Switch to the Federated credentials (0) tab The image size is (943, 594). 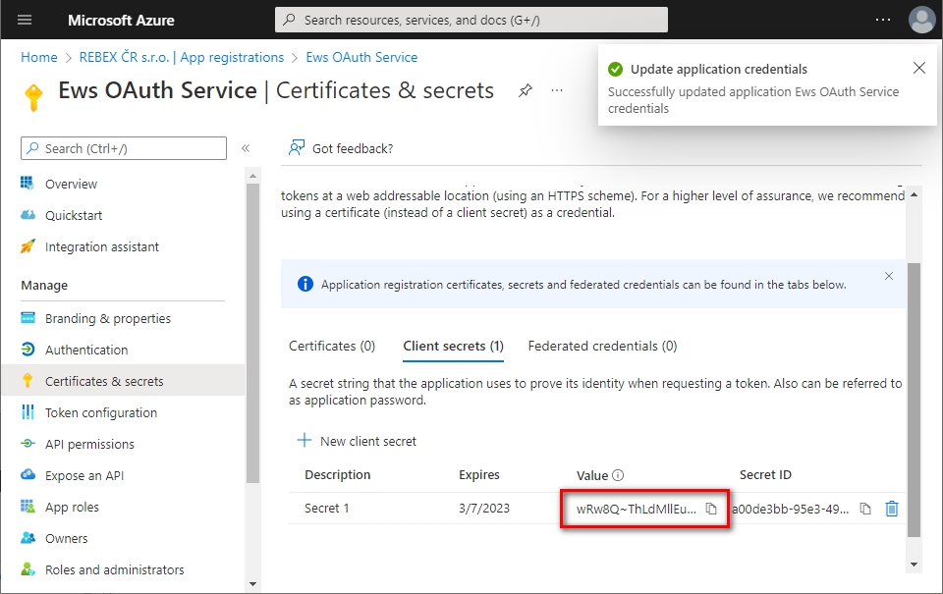(x=602, y=346)
